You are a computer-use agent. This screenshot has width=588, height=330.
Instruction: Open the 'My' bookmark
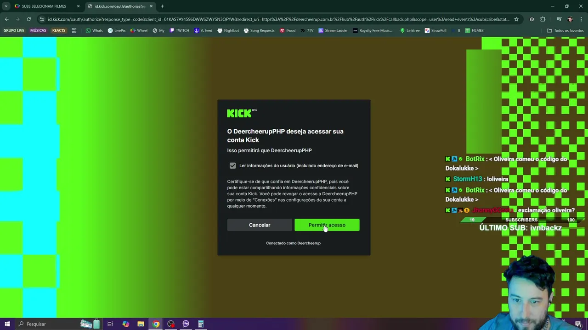point(158,31)
